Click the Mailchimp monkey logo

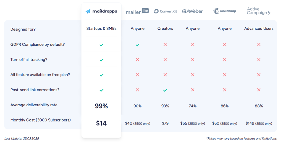point(216,11)
